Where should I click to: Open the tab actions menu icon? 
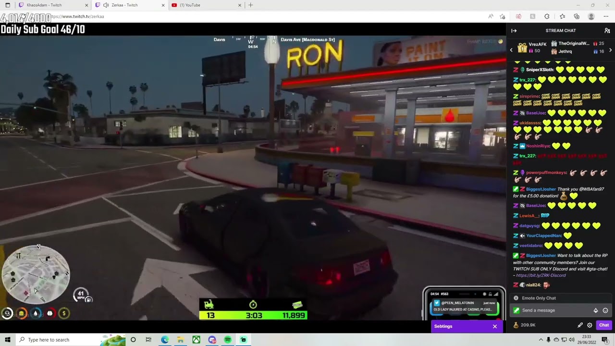click(7, 5)
